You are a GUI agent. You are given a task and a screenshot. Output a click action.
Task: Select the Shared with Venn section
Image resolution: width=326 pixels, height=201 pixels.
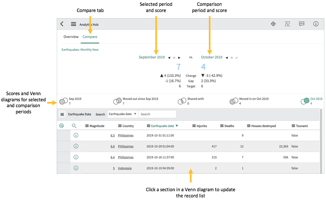pyautogui.click(x=182, y=101)
